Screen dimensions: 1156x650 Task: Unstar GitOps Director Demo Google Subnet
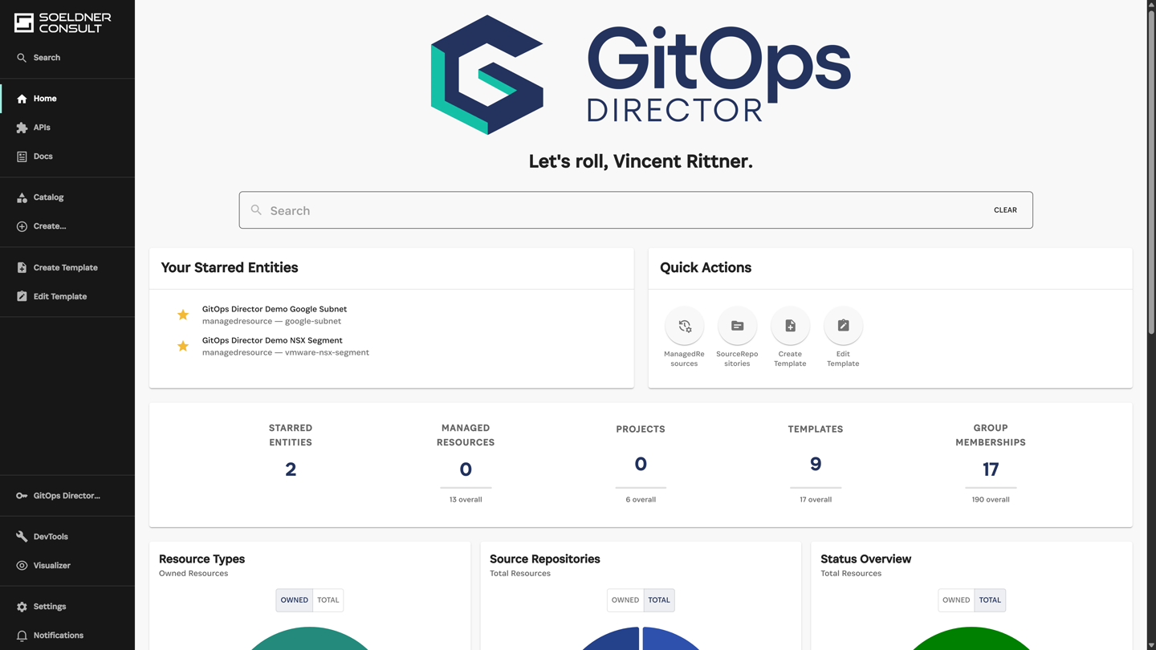[183, 315]
